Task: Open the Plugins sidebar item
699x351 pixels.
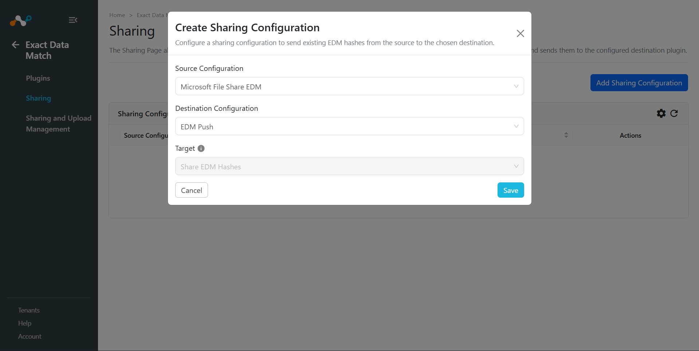Action: pyautogui.click(x=38, y=78)
